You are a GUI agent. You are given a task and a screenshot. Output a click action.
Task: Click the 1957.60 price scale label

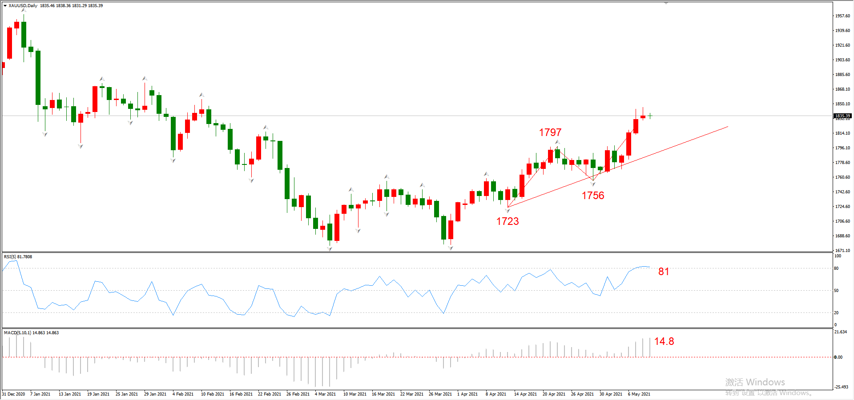842,16
